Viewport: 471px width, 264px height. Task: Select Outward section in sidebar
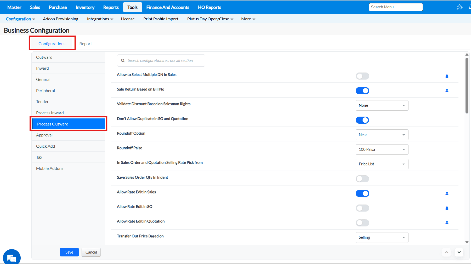click(x=68, y=57)
